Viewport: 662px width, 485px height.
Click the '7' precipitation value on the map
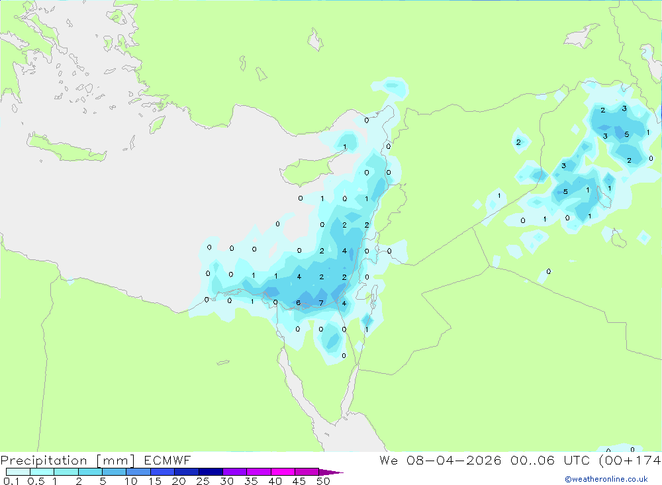(x=321, y=303)
